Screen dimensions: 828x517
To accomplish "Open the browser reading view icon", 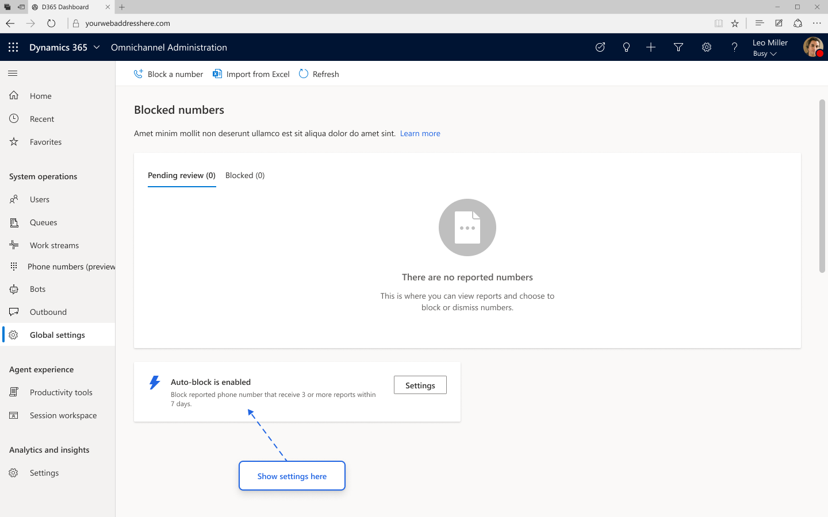I will 719,24.
